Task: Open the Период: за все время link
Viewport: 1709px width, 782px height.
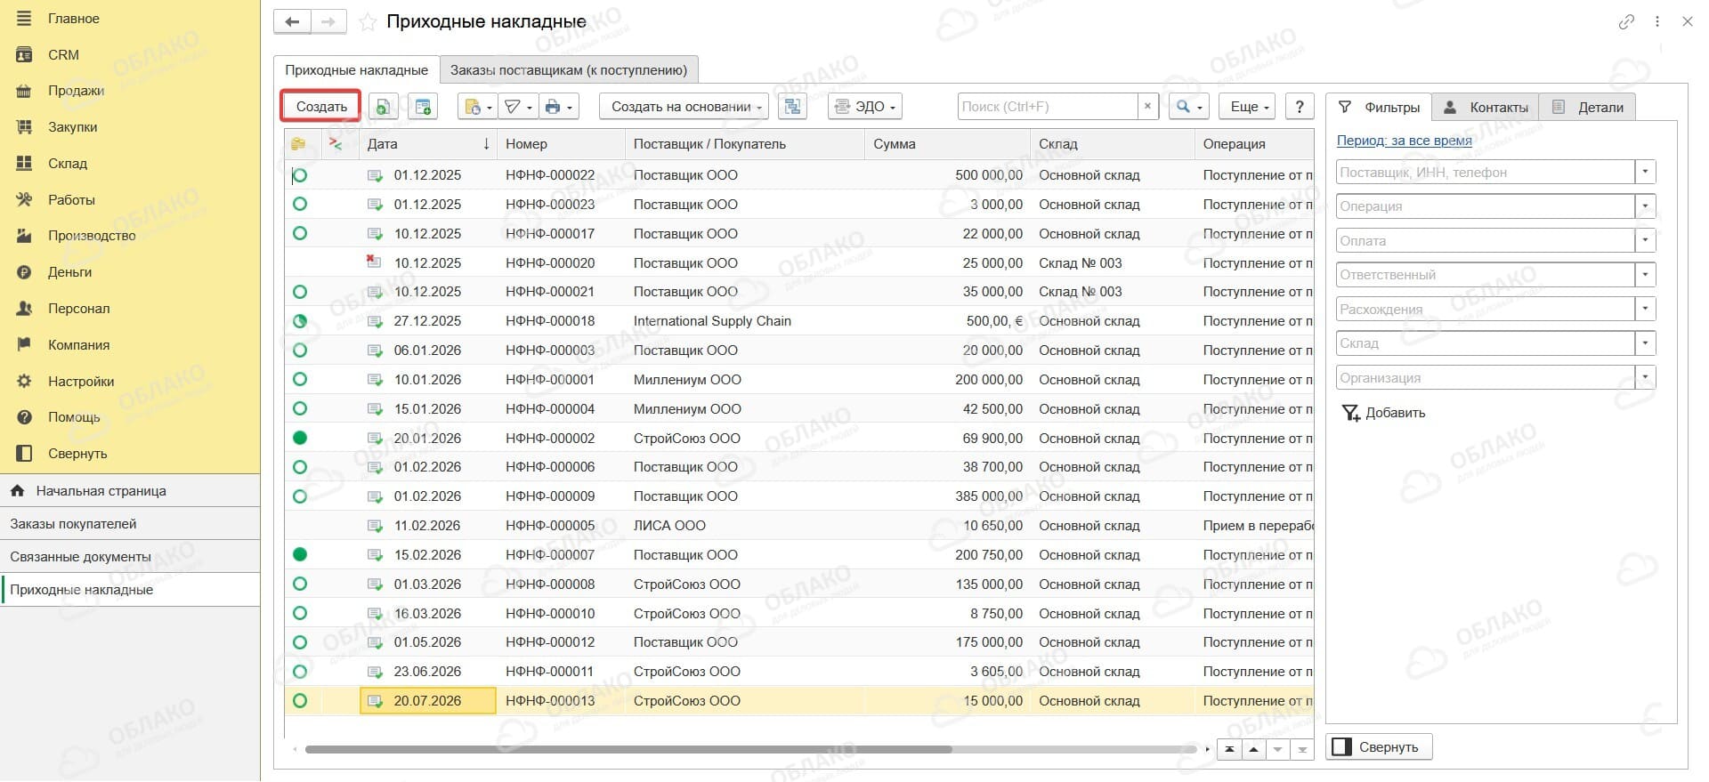Action: [1405, 141]
